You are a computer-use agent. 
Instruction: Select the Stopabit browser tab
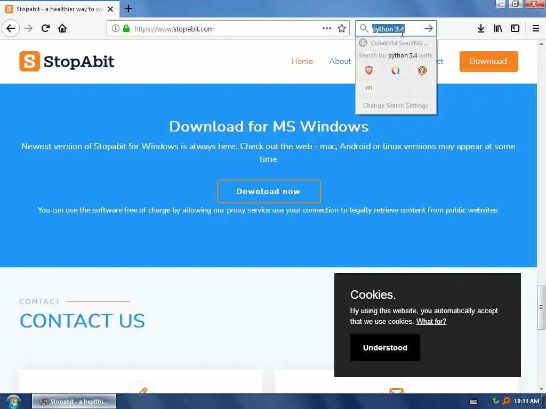tap(60, 9)
